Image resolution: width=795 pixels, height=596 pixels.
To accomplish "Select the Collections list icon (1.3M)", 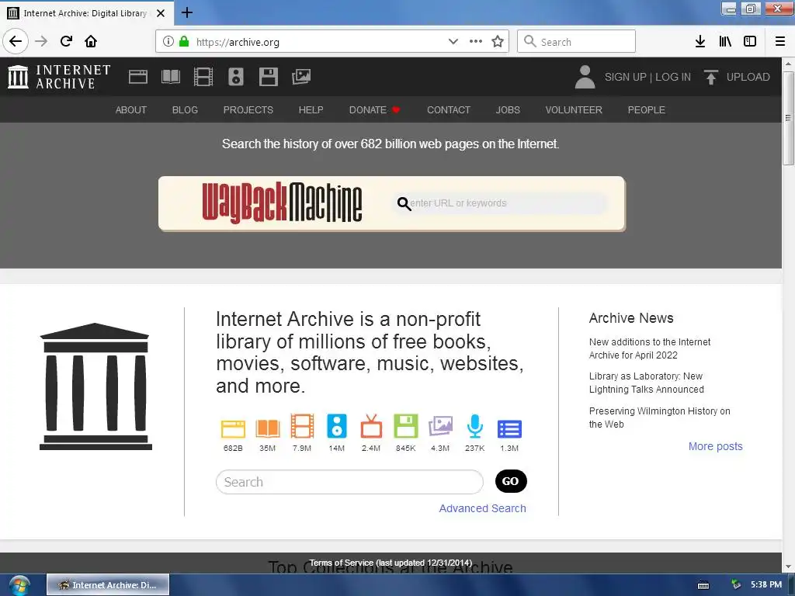I will coord(509,428).
